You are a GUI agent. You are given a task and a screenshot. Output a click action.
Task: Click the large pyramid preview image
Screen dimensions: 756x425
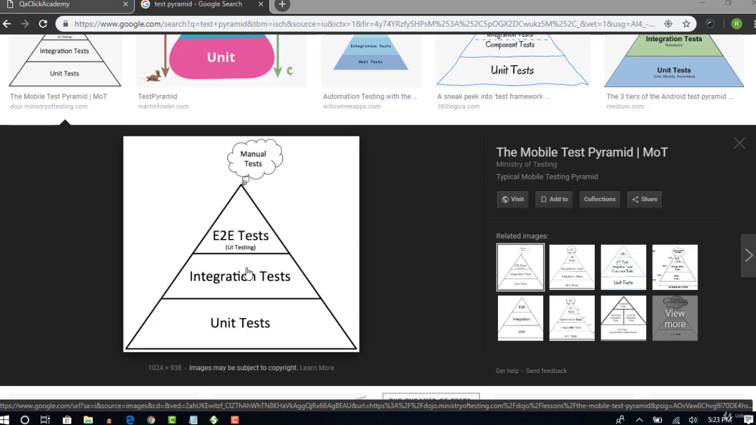(x=241, y=244)
